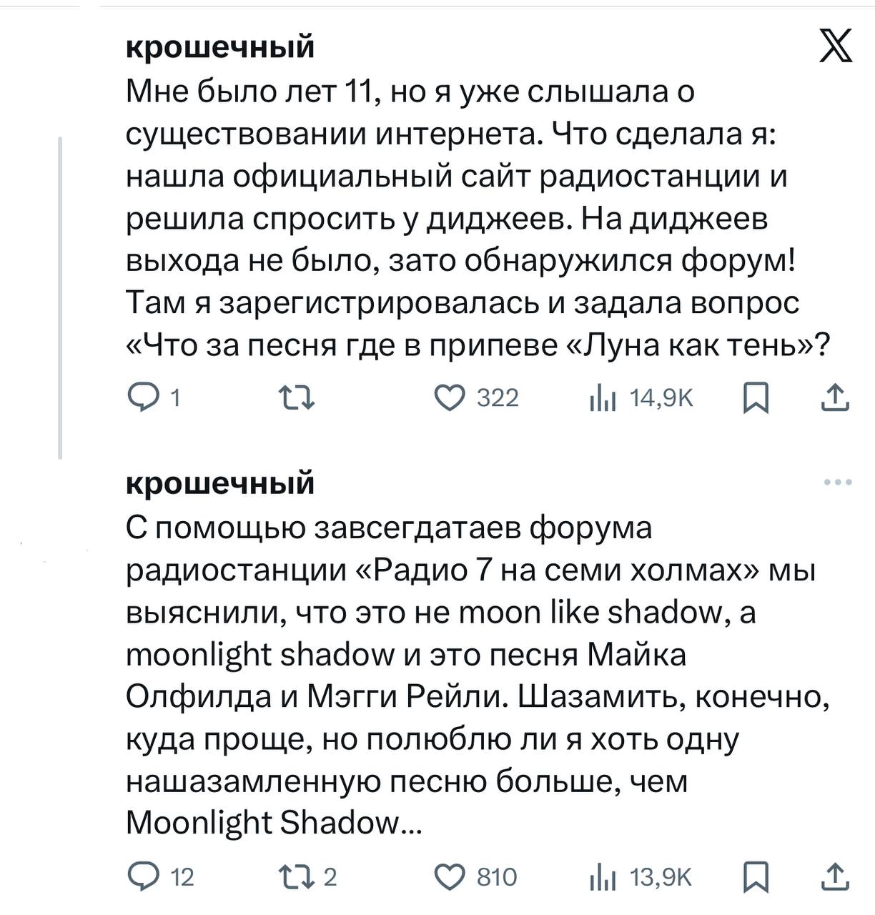Bookmark the second tweet

coord(756,877)
